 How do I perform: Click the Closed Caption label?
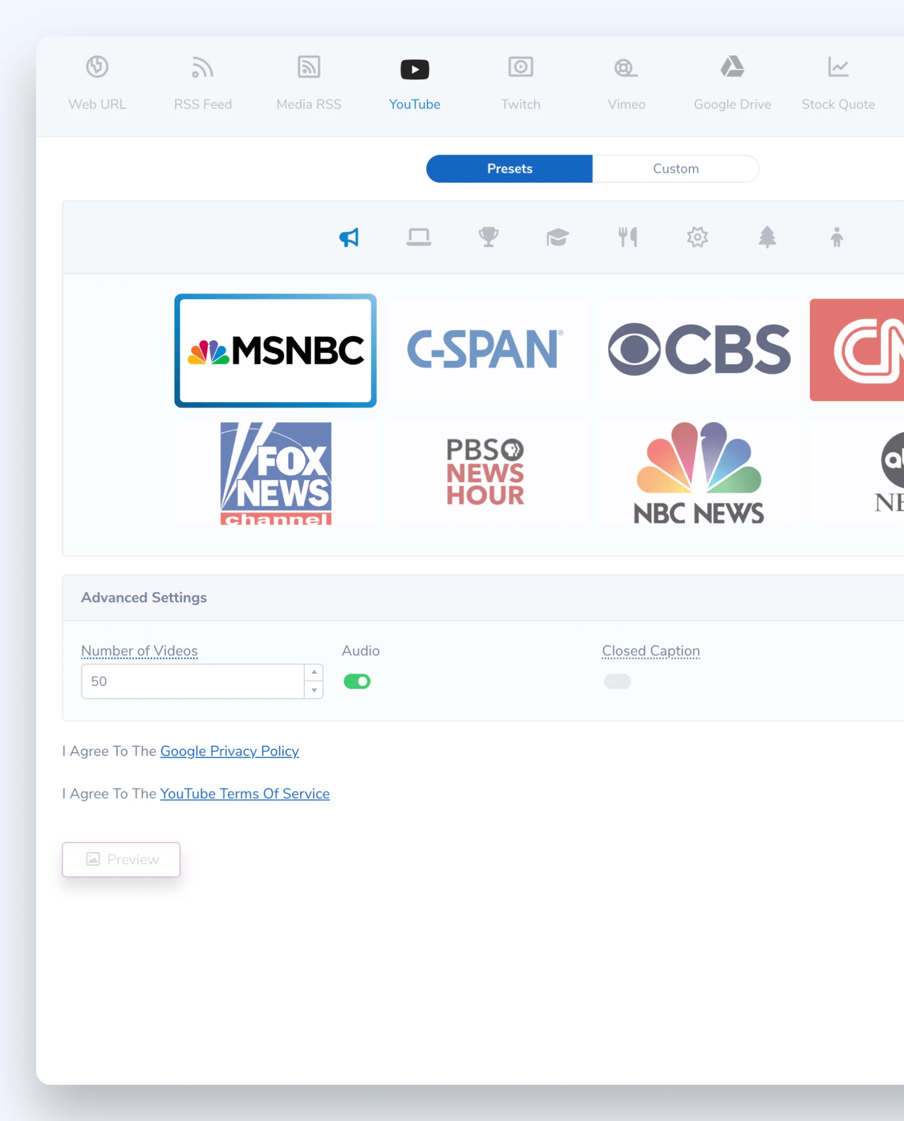coord(651,651)
